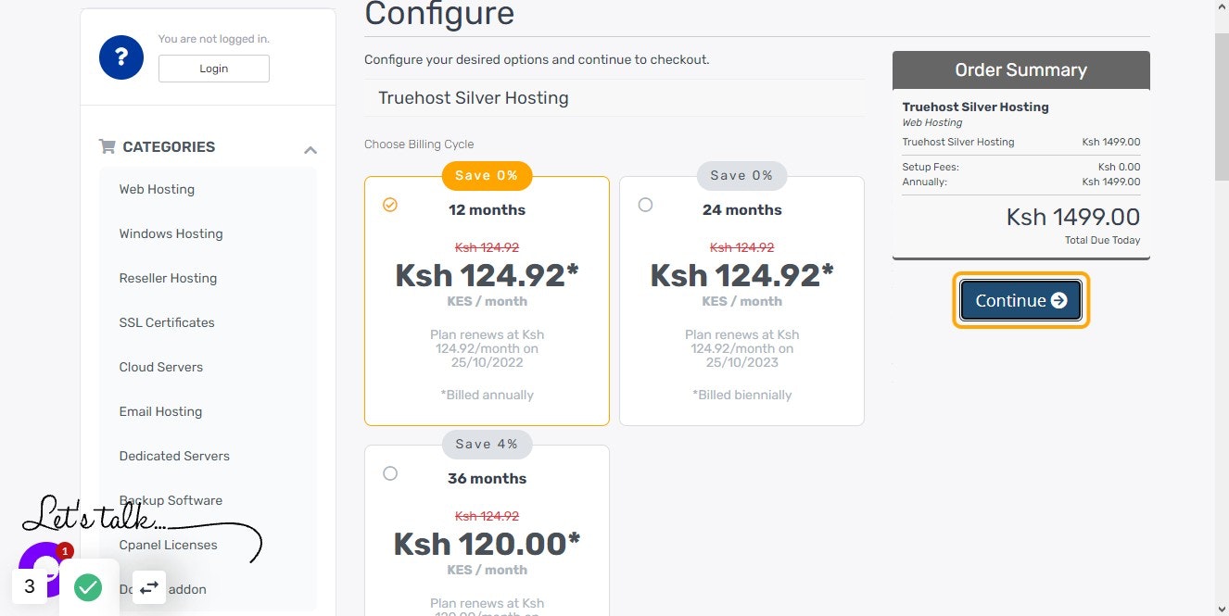
Task: Select the 12 months billing cycle
Action: (x=390, y=205)
